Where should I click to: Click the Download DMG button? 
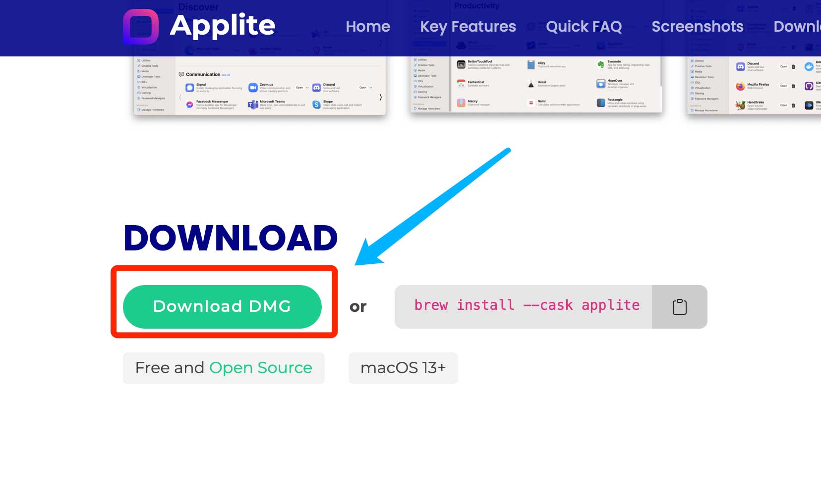[x=222, y=307]
